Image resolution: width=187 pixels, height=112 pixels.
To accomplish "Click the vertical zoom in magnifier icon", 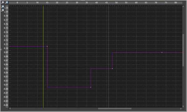I will coord(2,11).
